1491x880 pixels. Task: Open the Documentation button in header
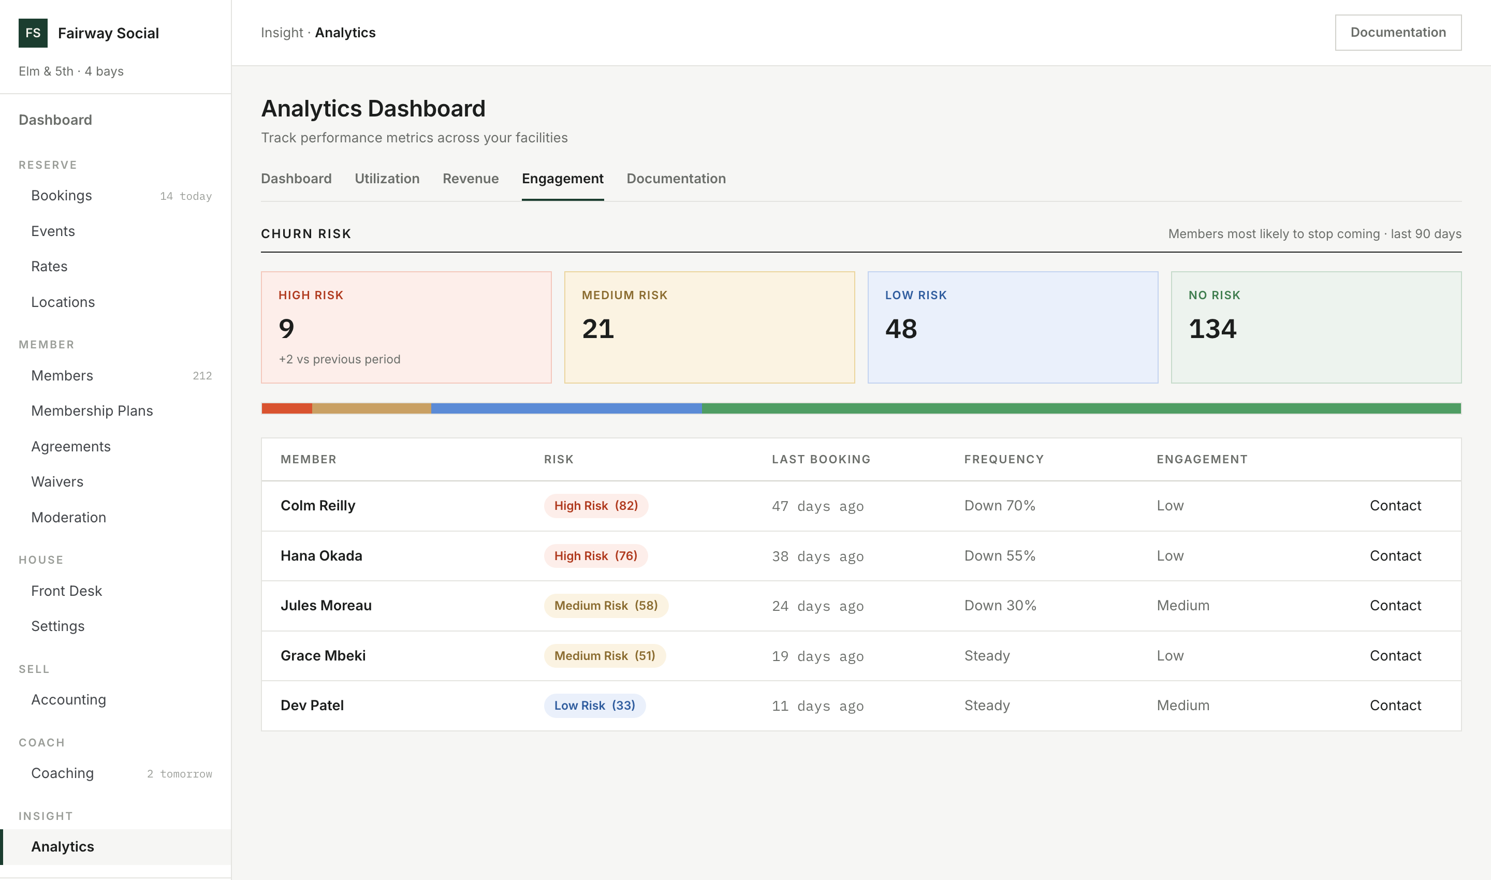[1398, 33]
